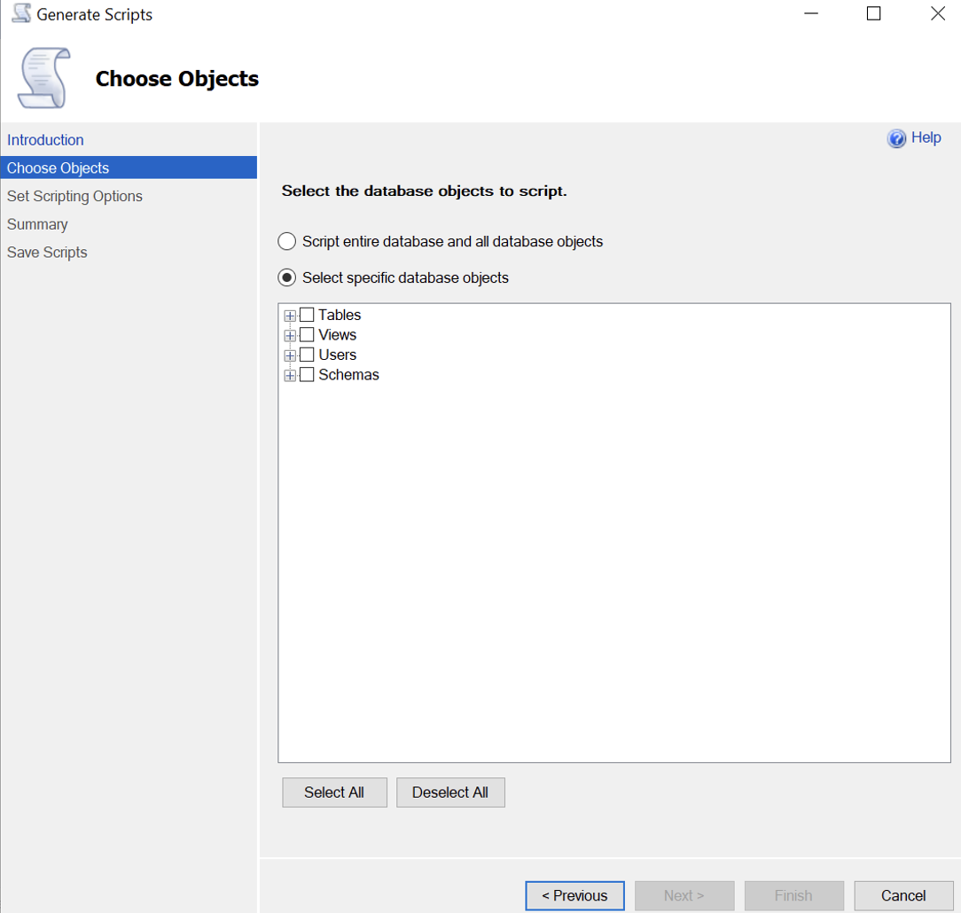Tick the Views checkbox

pos(307,335)
